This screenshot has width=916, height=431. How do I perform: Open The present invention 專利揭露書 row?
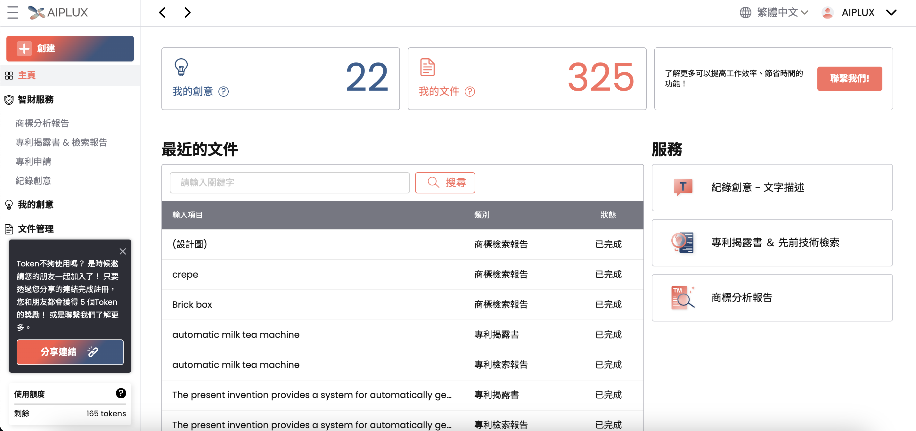(x=403, y=395)
